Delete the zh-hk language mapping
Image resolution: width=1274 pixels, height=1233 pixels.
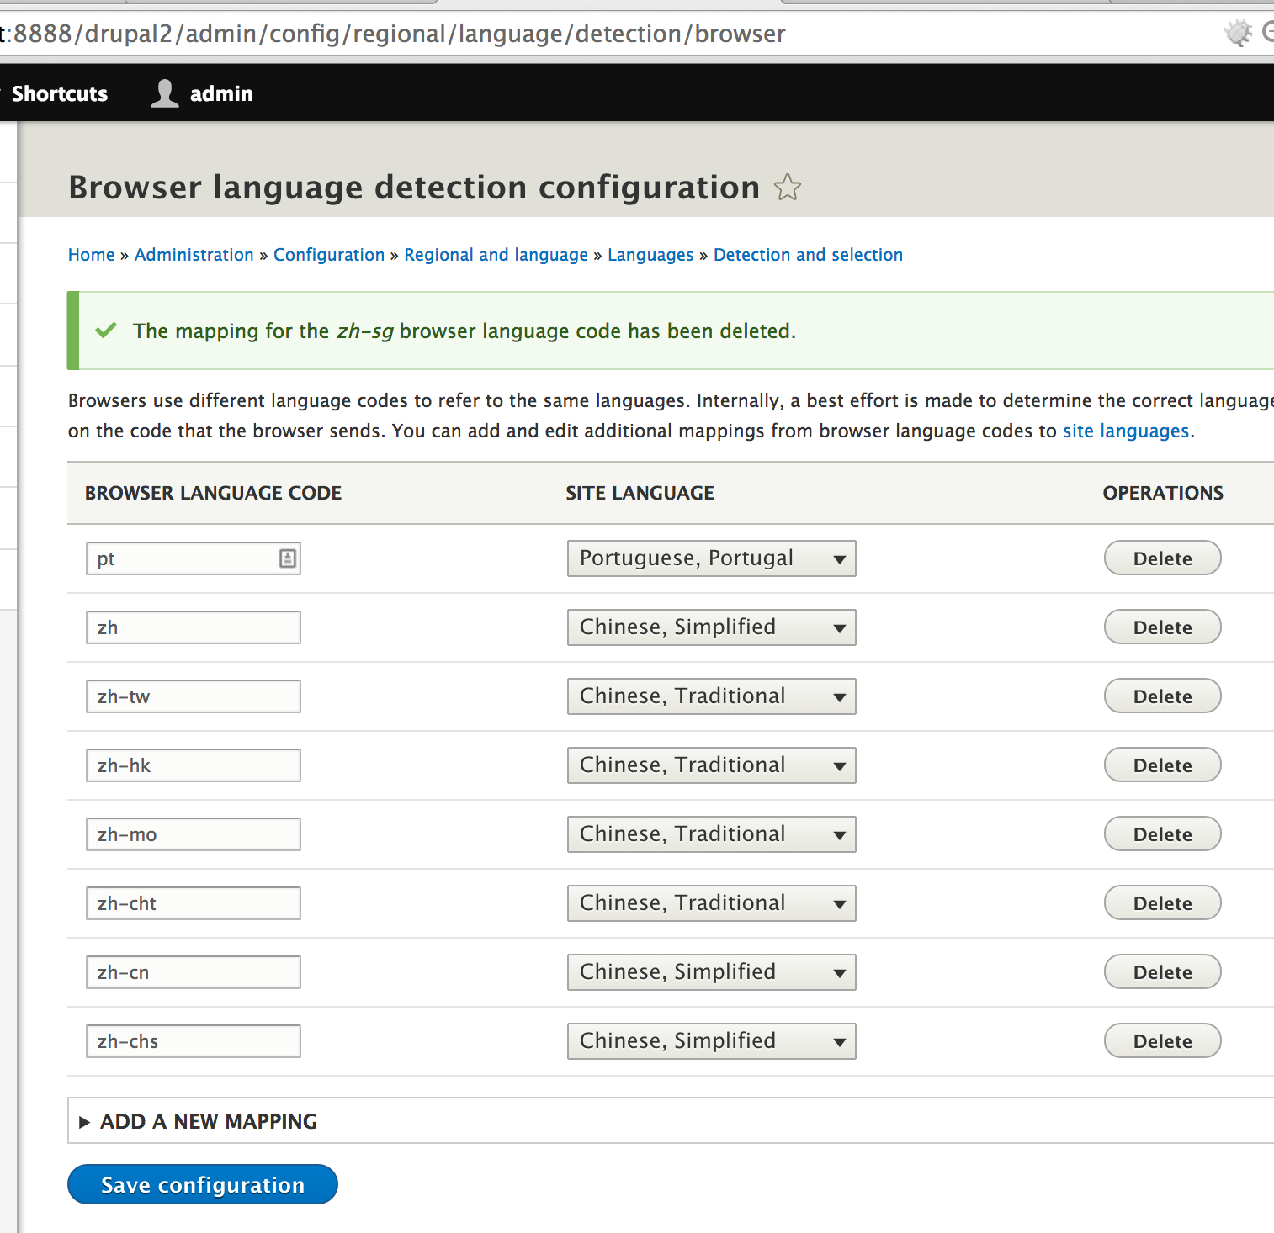click(1161, 765)
